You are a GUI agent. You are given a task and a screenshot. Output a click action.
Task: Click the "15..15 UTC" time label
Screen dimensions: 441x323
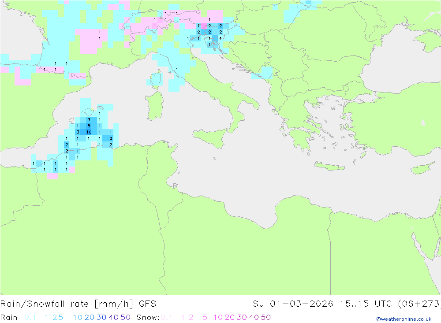coord(366,304)
